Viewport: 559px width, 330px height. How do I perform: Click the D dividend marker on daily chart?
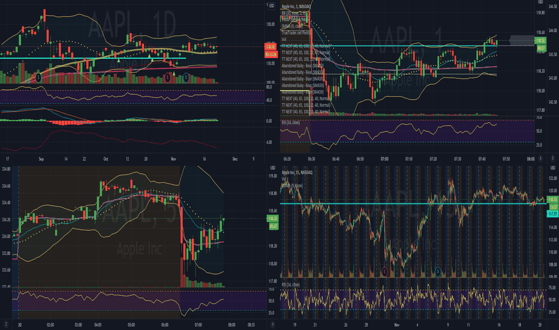186,77
